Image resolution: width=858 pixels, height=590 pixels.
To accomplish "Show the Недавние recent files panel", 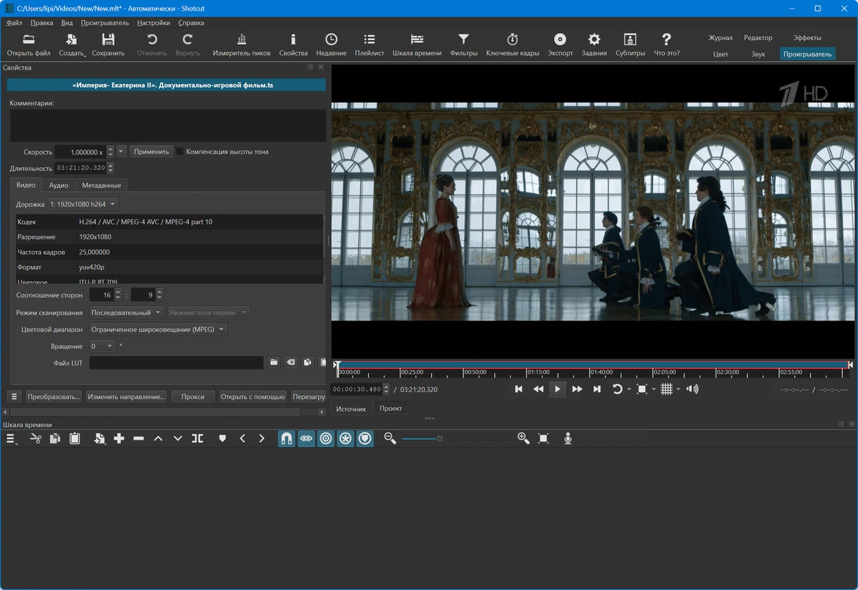I will click(331, 44).
